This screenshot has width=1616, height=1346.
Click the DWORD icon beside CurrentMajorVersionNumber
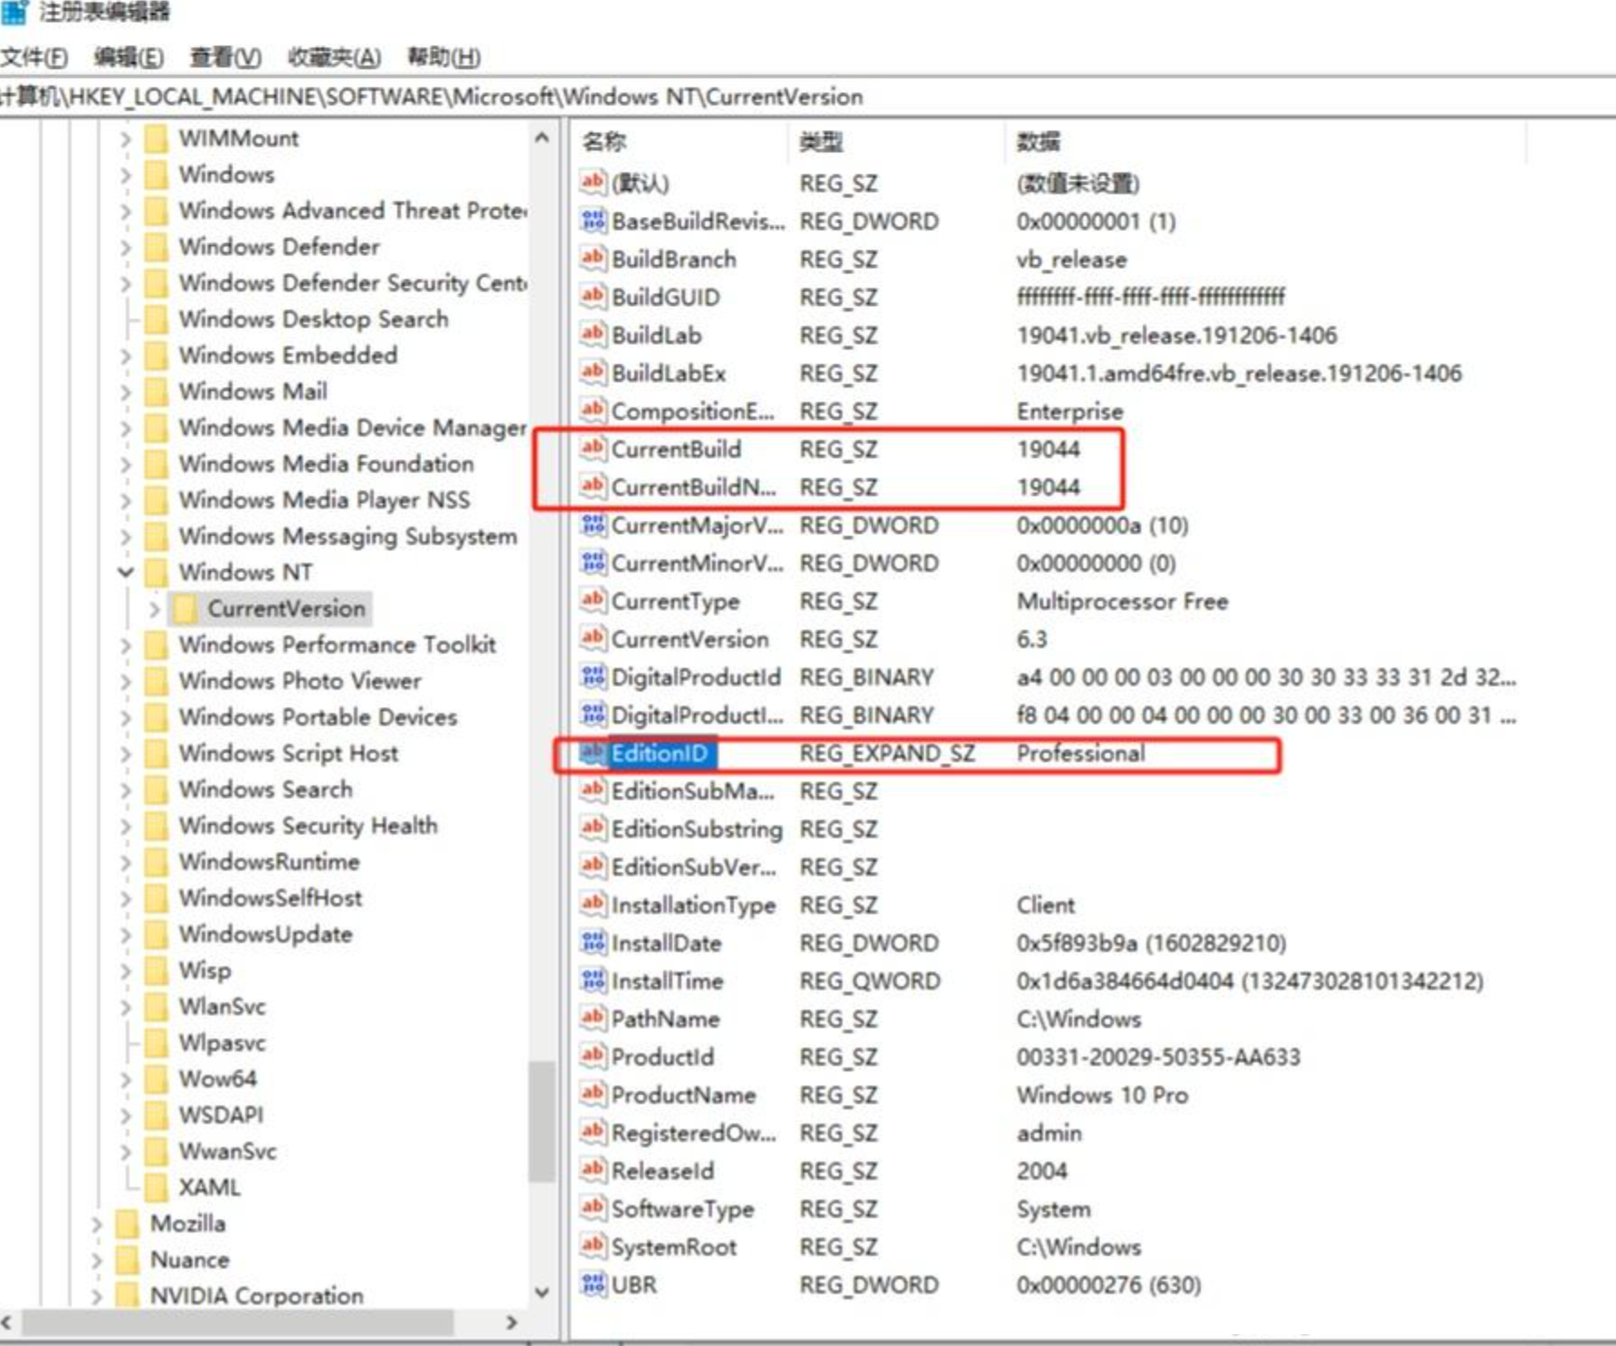[593, 525]
